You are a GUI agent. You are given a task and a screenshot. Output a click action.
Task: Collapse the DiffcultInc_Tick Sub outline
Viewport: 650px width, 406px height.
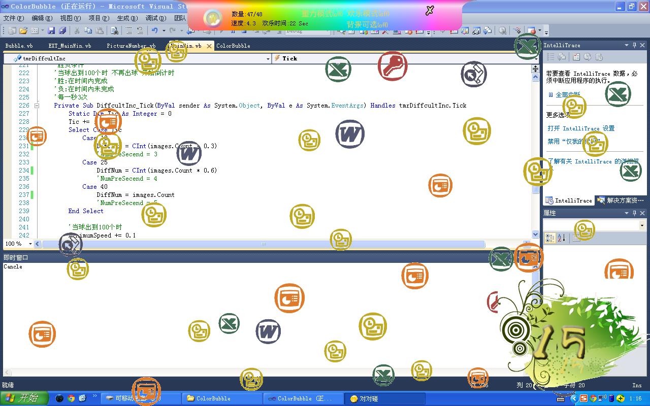click(x=37, y=106)
